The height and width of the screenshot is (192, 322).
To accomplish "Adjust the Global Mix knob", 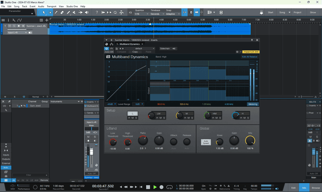I will (x=250, y=141).
